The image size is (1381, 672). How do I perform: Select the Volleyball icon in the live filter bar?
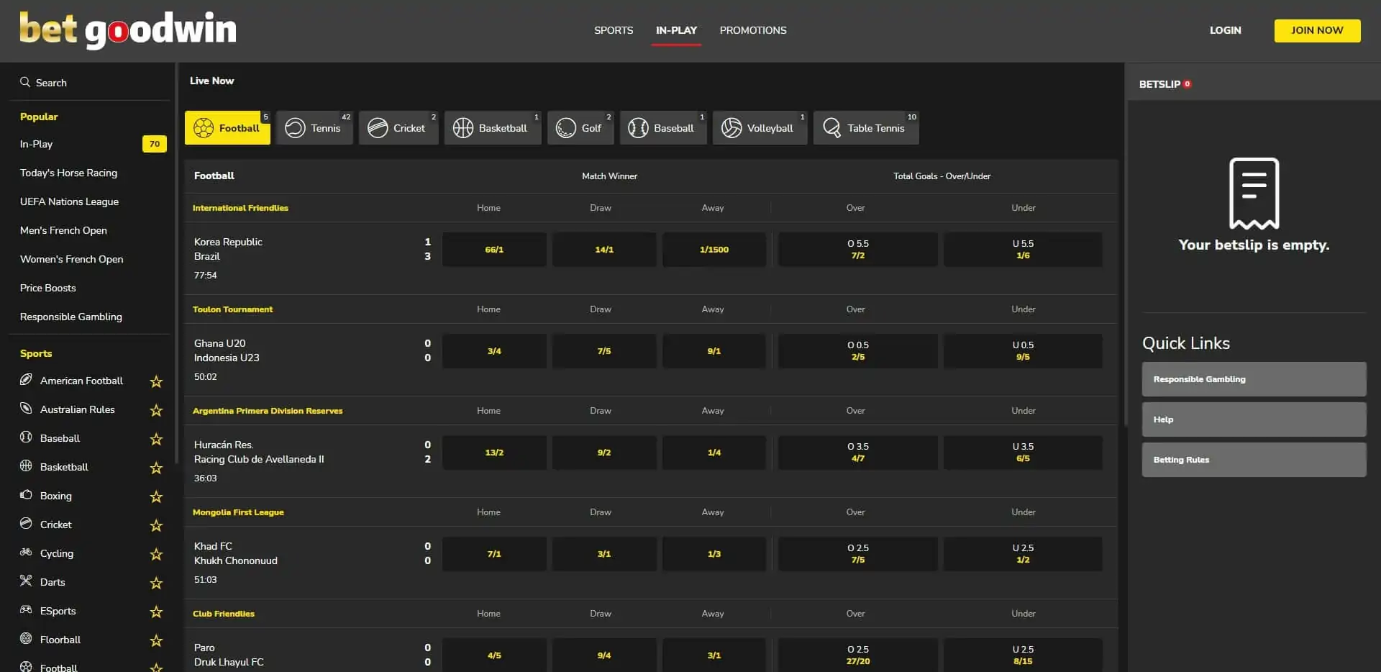pyautogui.click(x=731, y=127)
